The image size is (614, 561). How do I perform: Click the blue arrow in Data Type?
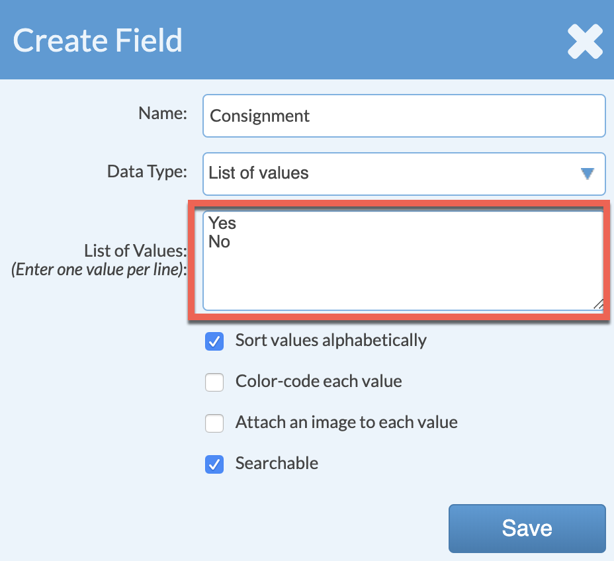tap(587, 173)
